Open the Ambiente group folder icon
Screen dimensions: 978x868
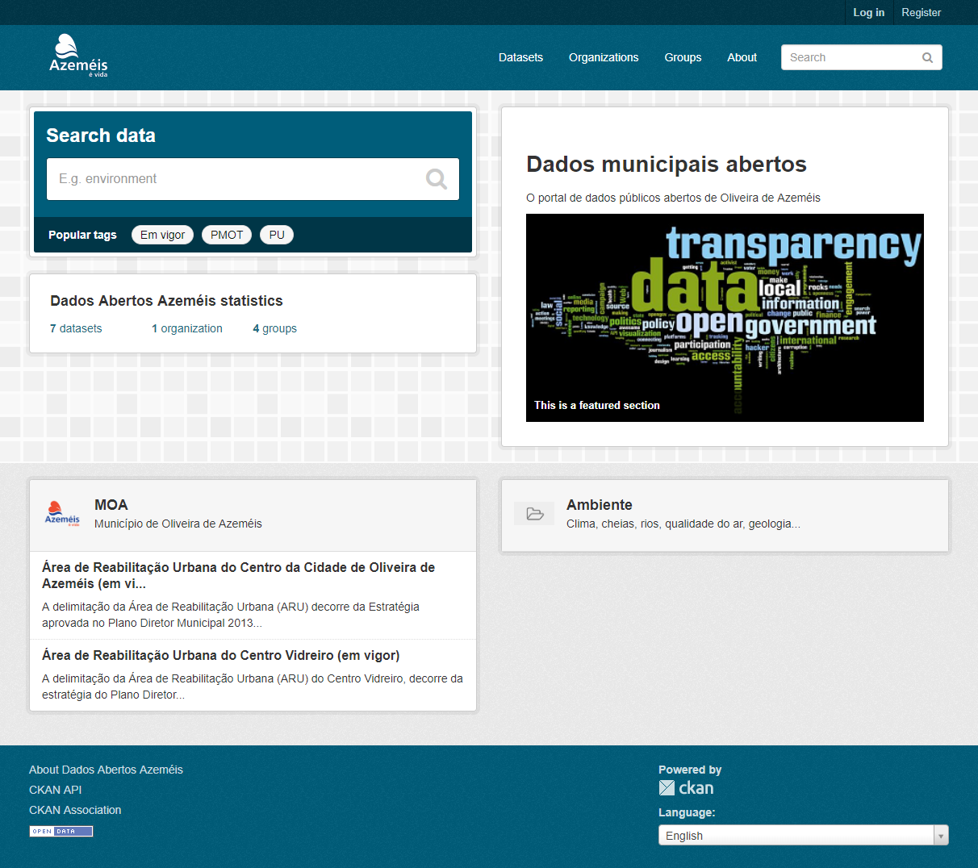[534, 513]
